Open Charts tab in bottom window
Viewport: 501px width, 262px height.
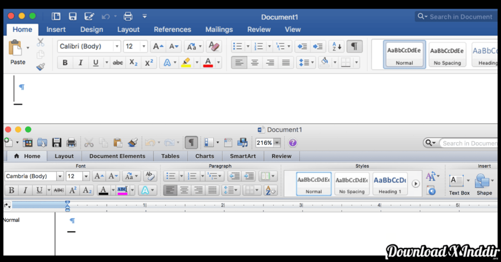[x=205, y=156]
